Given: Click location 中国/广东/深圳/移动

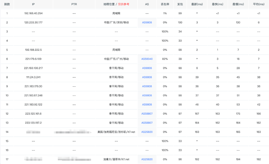Looking at the screenshot, I should pyautogui.click(x=116, y=23).
